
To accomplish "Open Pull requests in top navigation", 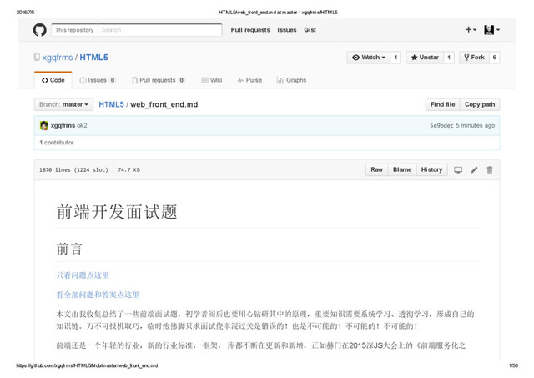I will pos(250,30).
